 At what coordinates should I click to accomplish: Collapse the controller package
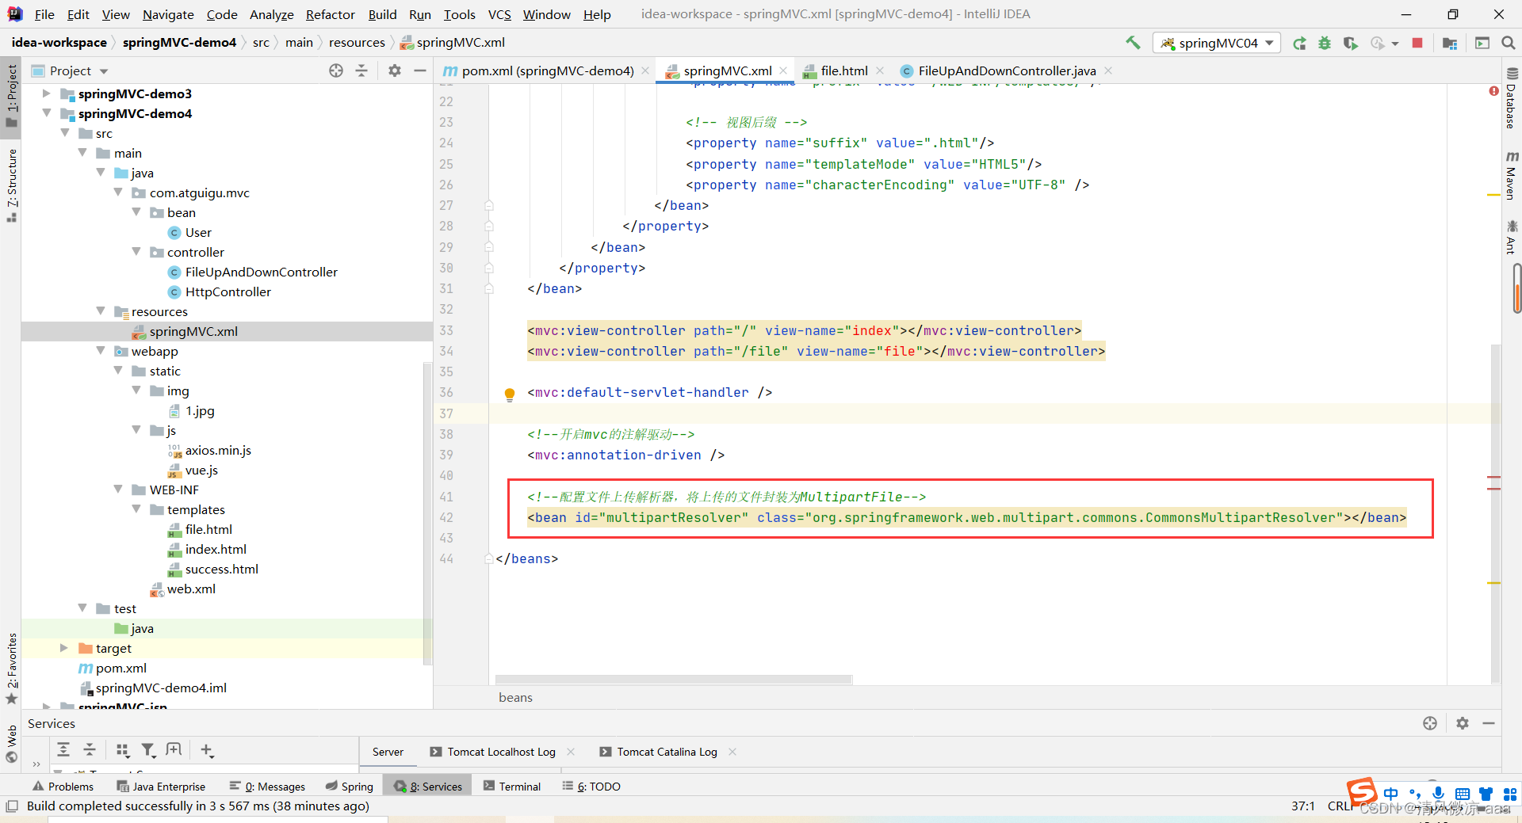[136, 252]
